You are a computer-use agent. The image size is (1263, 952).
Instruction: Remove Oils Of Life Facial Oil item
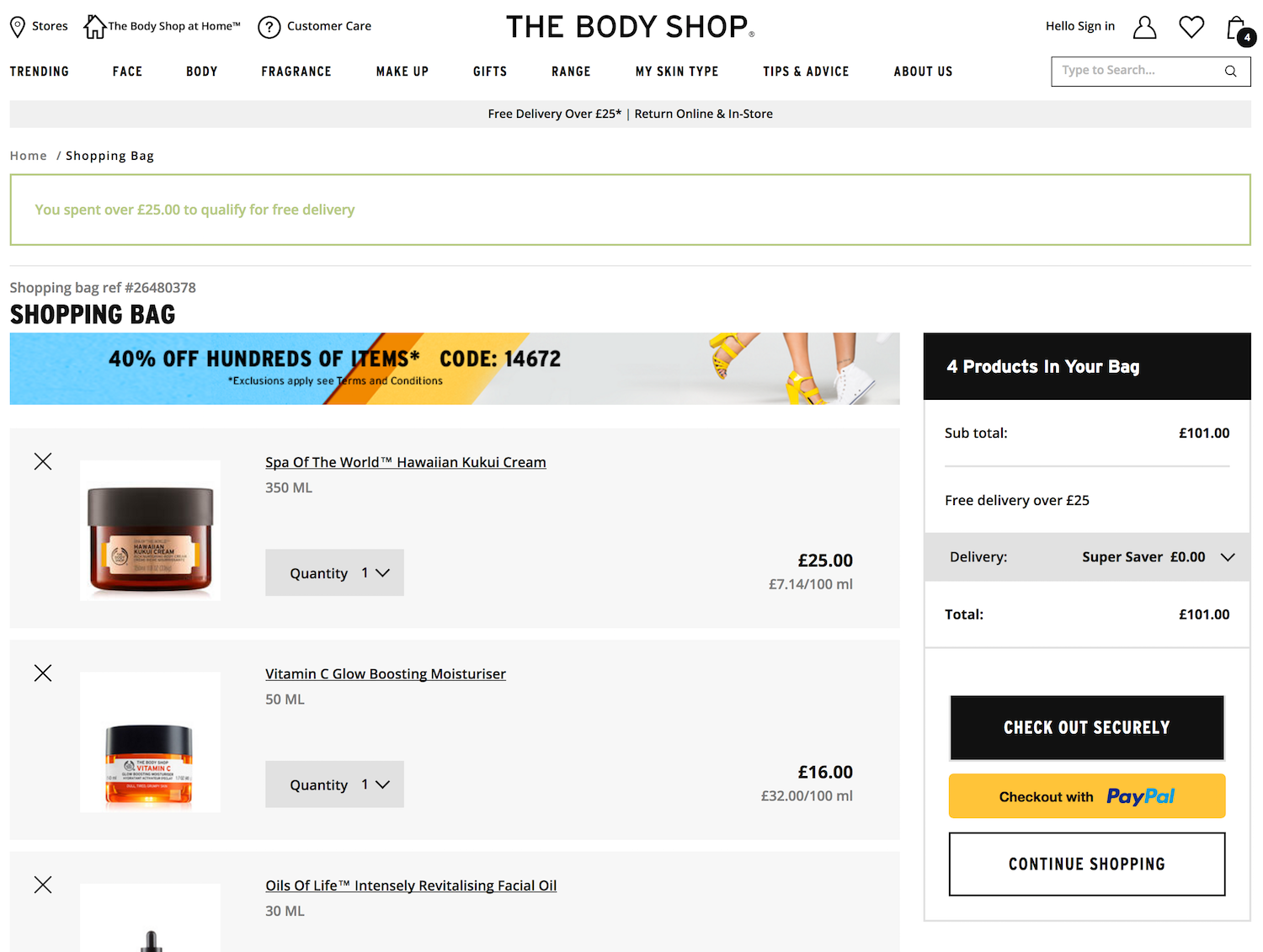click(x=43, y=885)
